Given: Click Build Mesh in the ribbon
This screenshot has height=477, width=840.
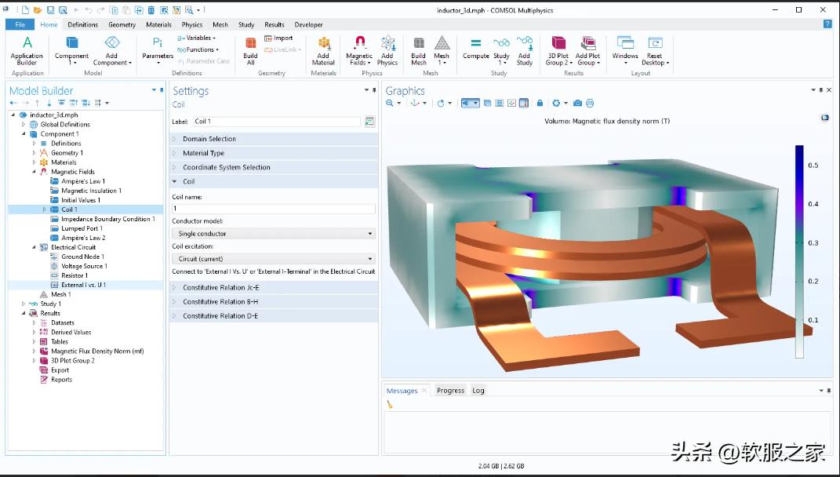Looking at the screenshot, I should tap(418, 52).
